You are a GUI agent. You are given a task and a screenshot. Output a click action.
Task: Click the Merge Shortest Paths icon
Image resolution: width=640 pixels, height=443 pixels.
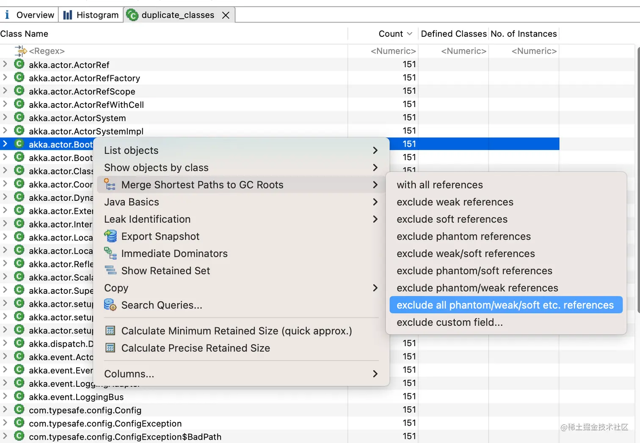(110, 185)
